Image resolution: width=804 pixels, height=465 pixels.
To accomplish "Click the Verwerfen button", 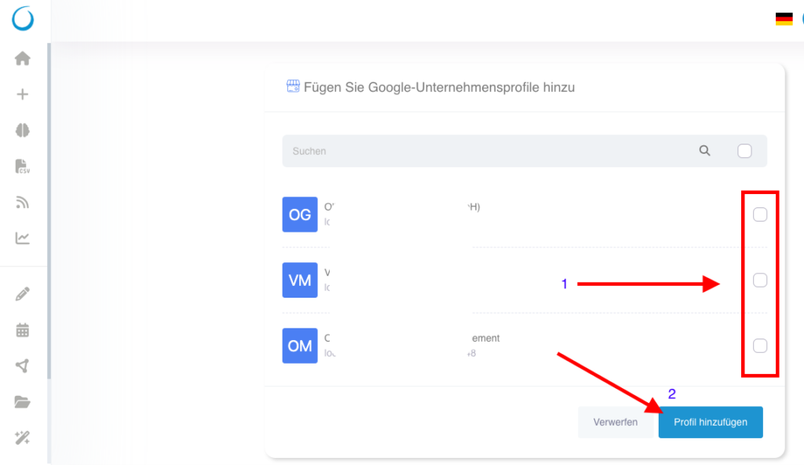I will click(x=616, y=423).
